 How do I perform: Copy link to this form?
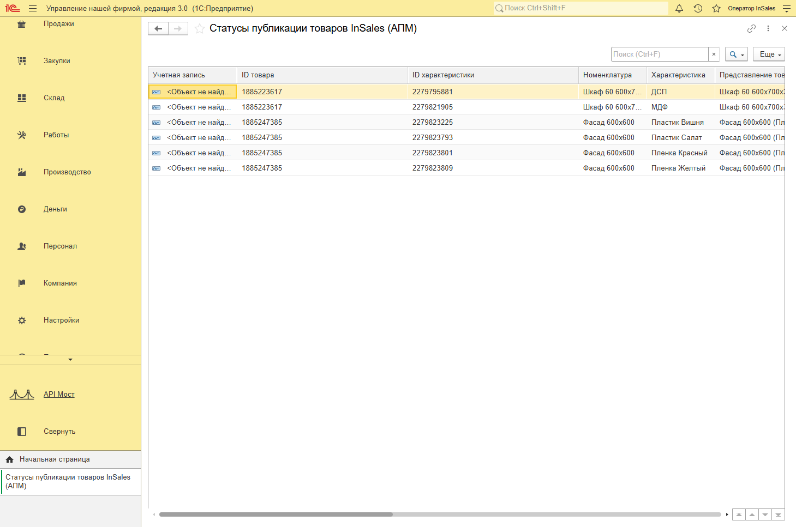pos(751,28)
